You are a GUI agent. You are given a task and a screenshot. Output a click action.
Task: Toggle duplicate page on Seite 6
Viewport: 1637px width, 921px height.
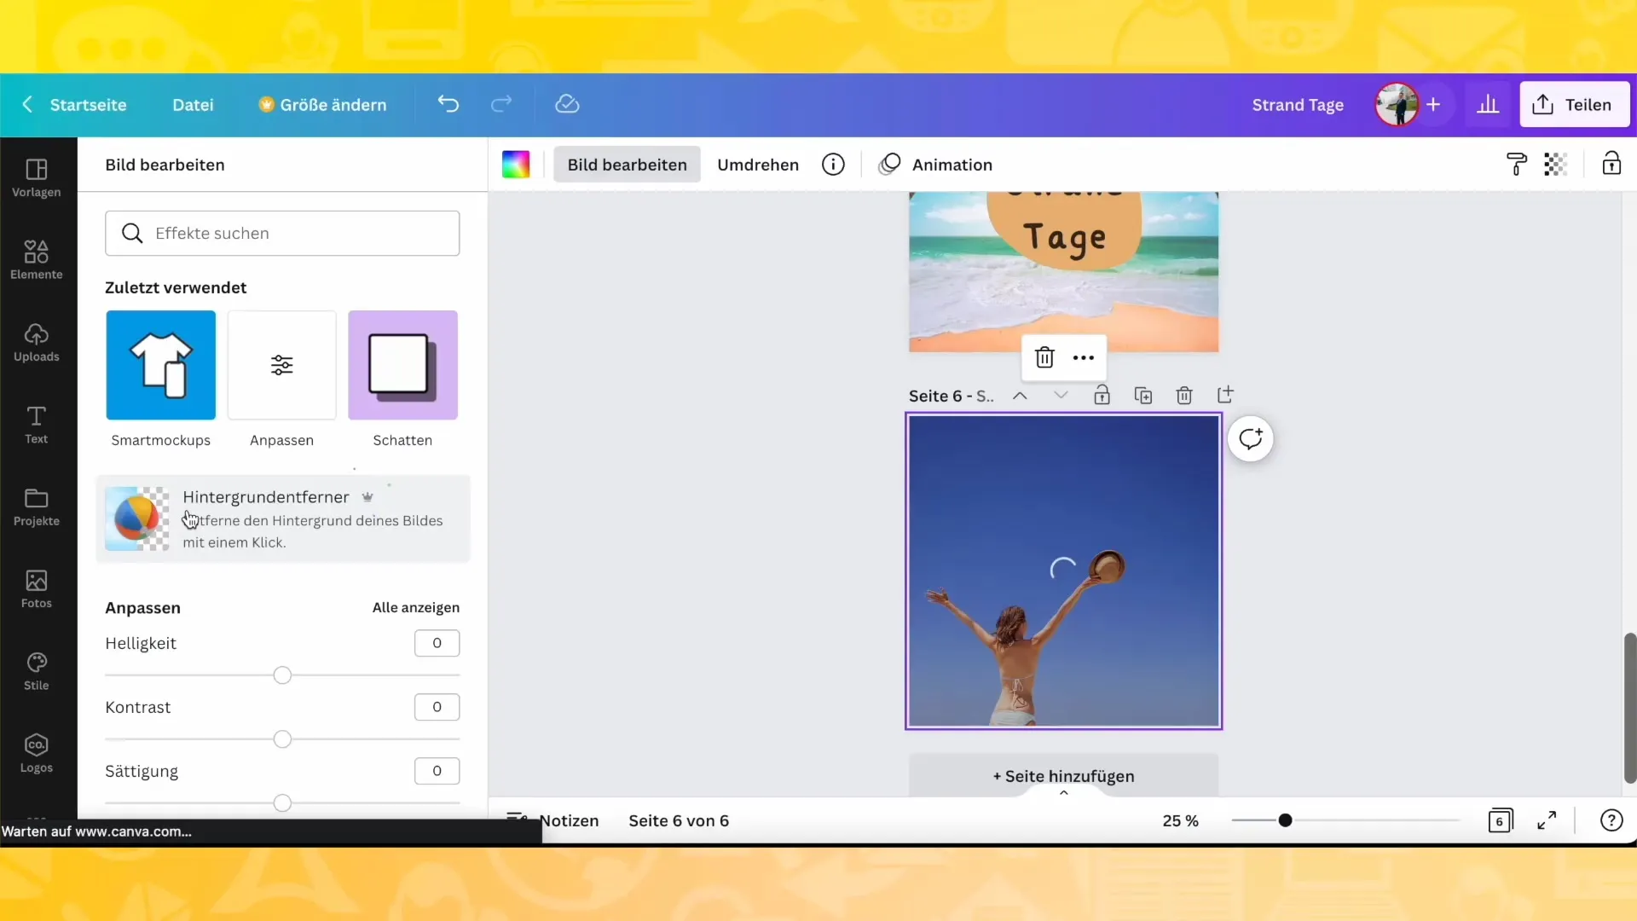(x=1143, y=395)
